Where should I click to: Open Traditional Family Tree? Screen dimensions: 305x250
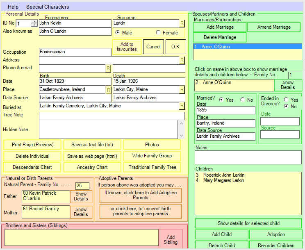coord(152,167)
